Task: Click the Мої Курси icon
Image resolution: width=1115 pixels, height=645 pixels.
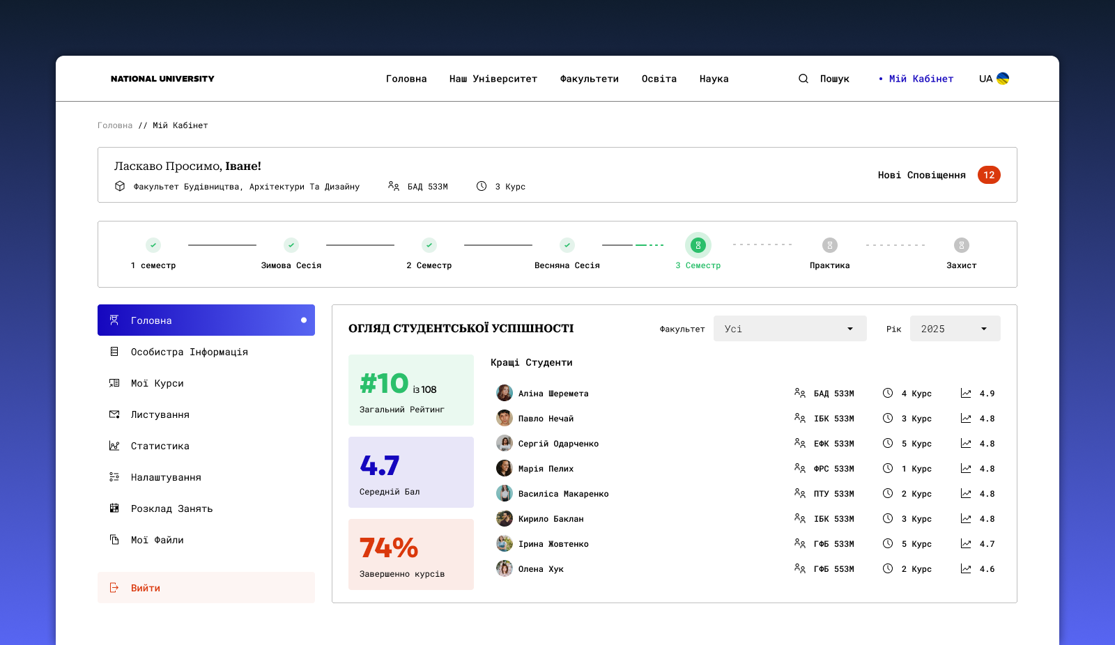Action: click(114, 382)
